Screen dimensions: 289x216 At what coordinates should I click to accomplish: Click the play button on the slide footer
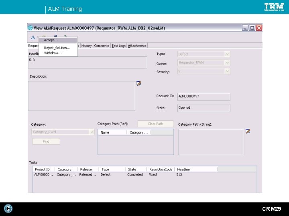8,208
